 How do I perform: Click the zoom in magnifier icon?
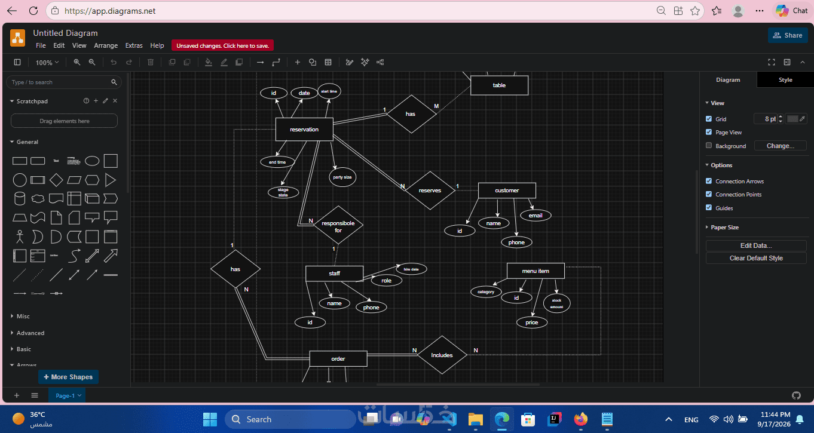[x=76, y=62]
